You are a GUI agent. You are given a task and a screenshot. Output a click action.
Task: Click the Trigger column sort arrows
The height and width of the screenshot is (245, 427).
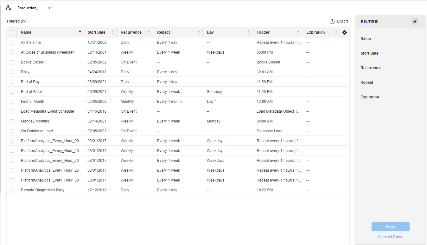click(298, 32)
